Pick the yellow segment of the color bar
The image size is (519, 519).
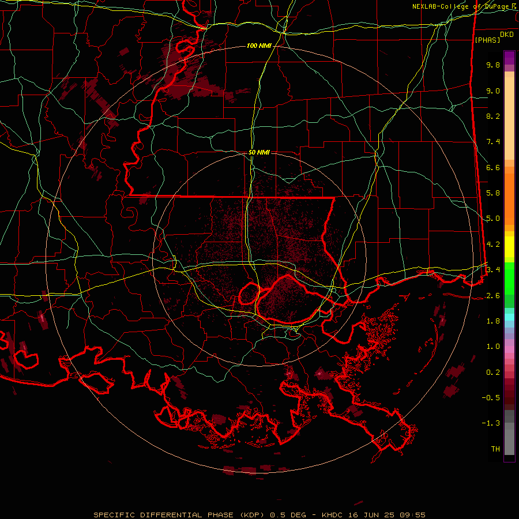coord(509,247)
